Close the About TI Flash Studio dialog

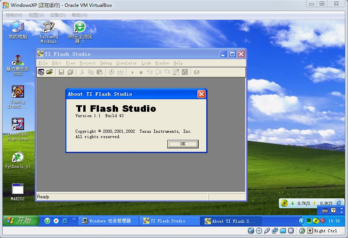201,94
